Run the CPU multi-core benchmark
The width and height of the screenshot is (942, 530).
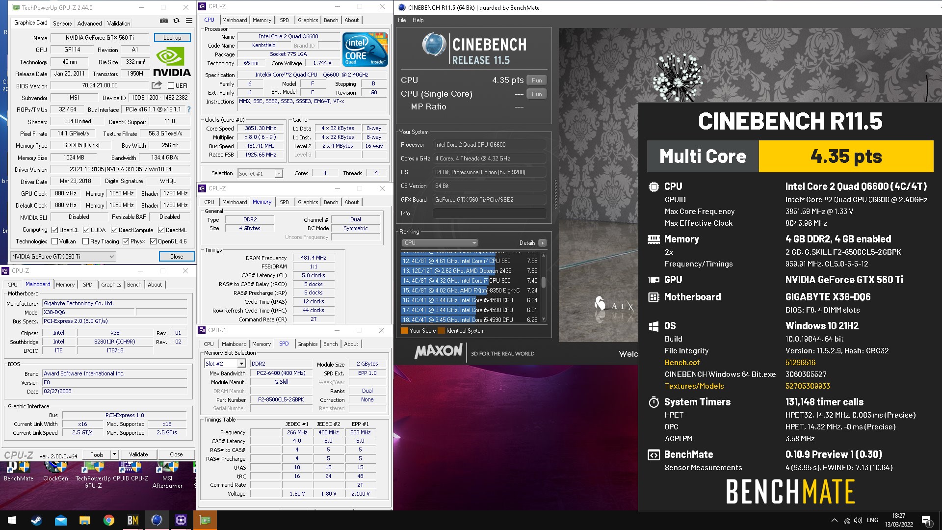click(537, 80)
